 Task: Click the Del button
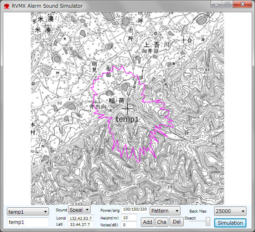click(x=176, y=222)
